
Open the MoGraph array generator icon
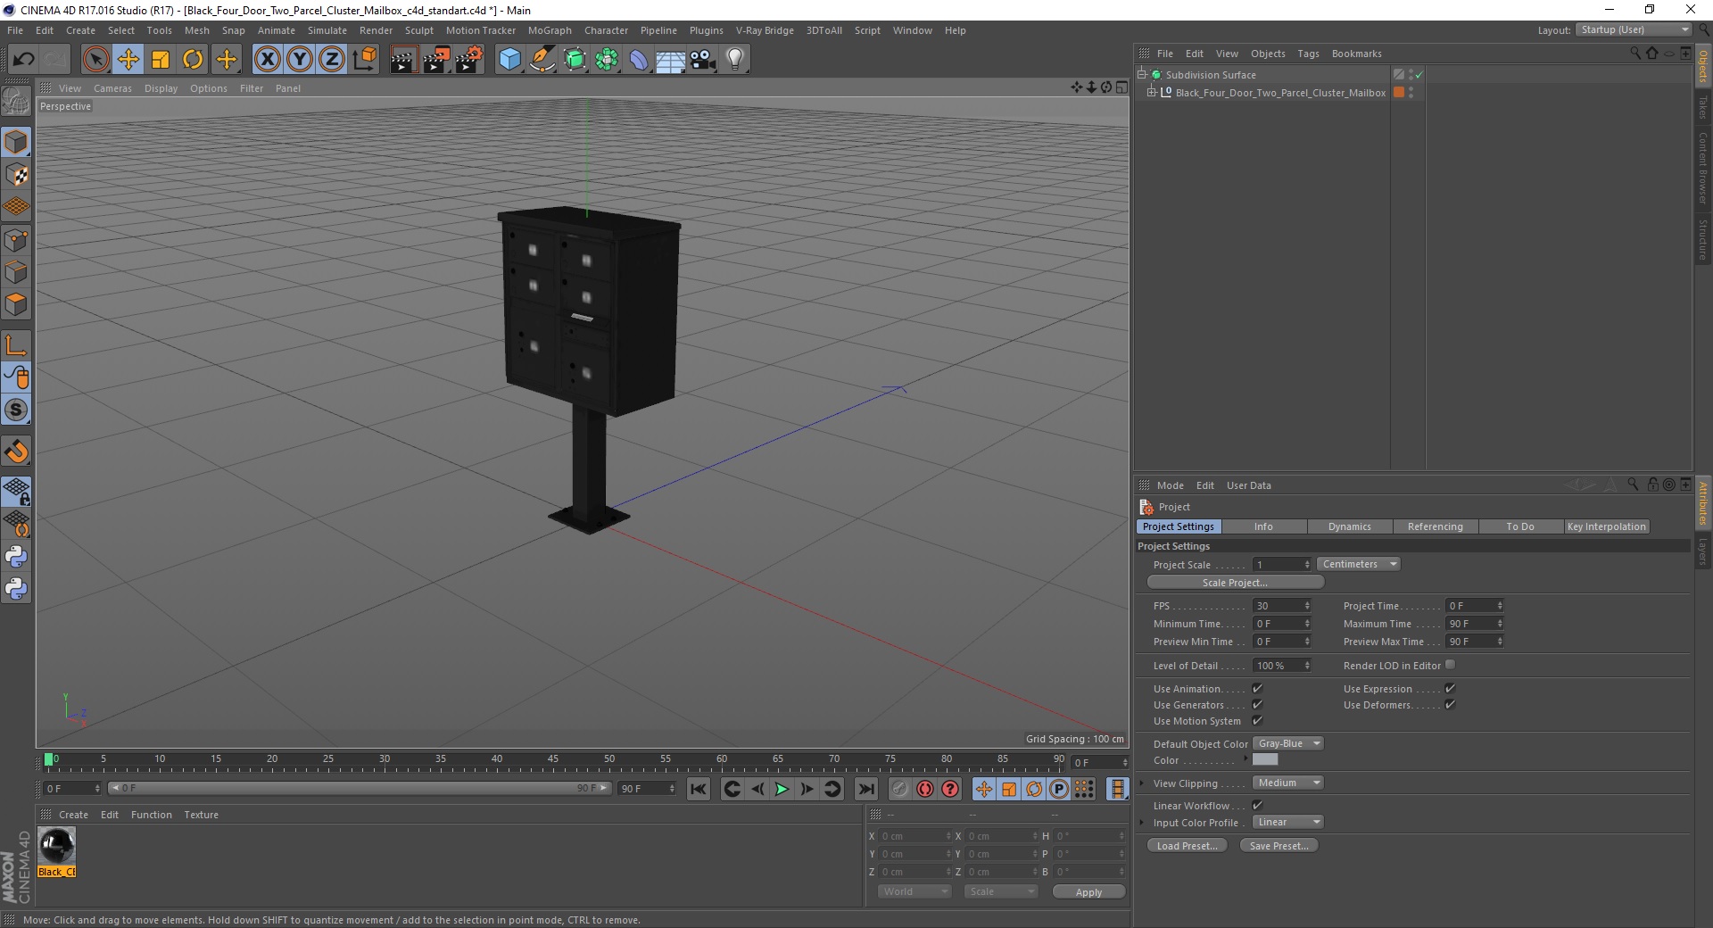point(608,60)
